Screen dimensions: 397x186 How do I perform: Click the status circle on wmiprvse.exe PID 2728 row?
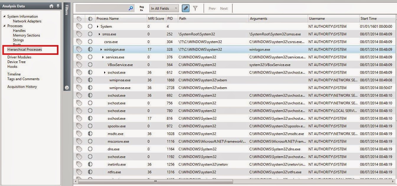[x=90, y=88]
